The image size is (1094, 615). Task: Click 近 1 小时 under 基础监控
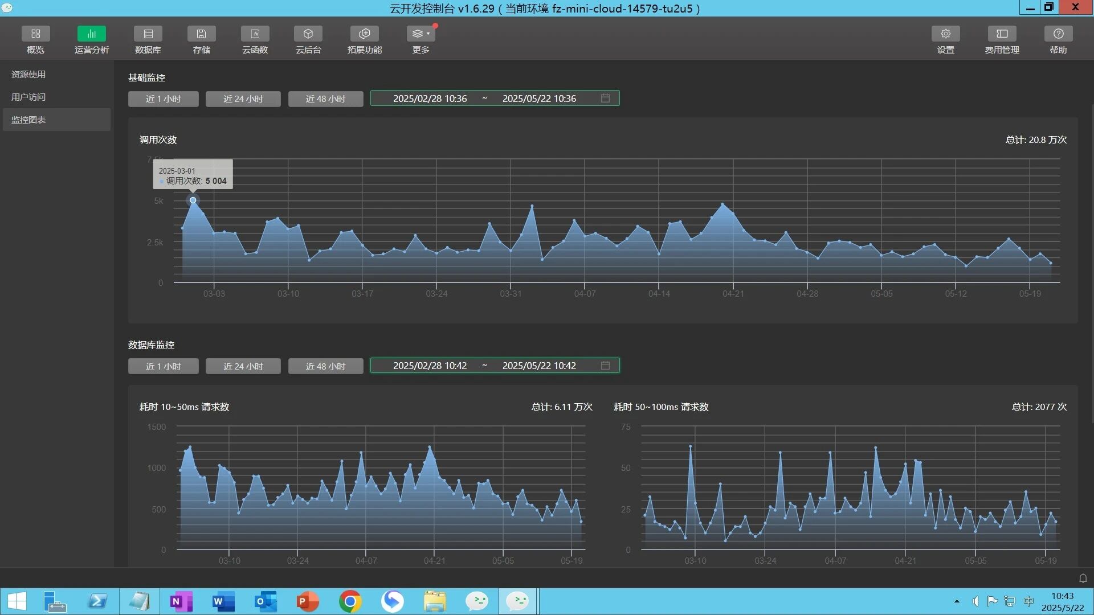click(x=163, y=99)
